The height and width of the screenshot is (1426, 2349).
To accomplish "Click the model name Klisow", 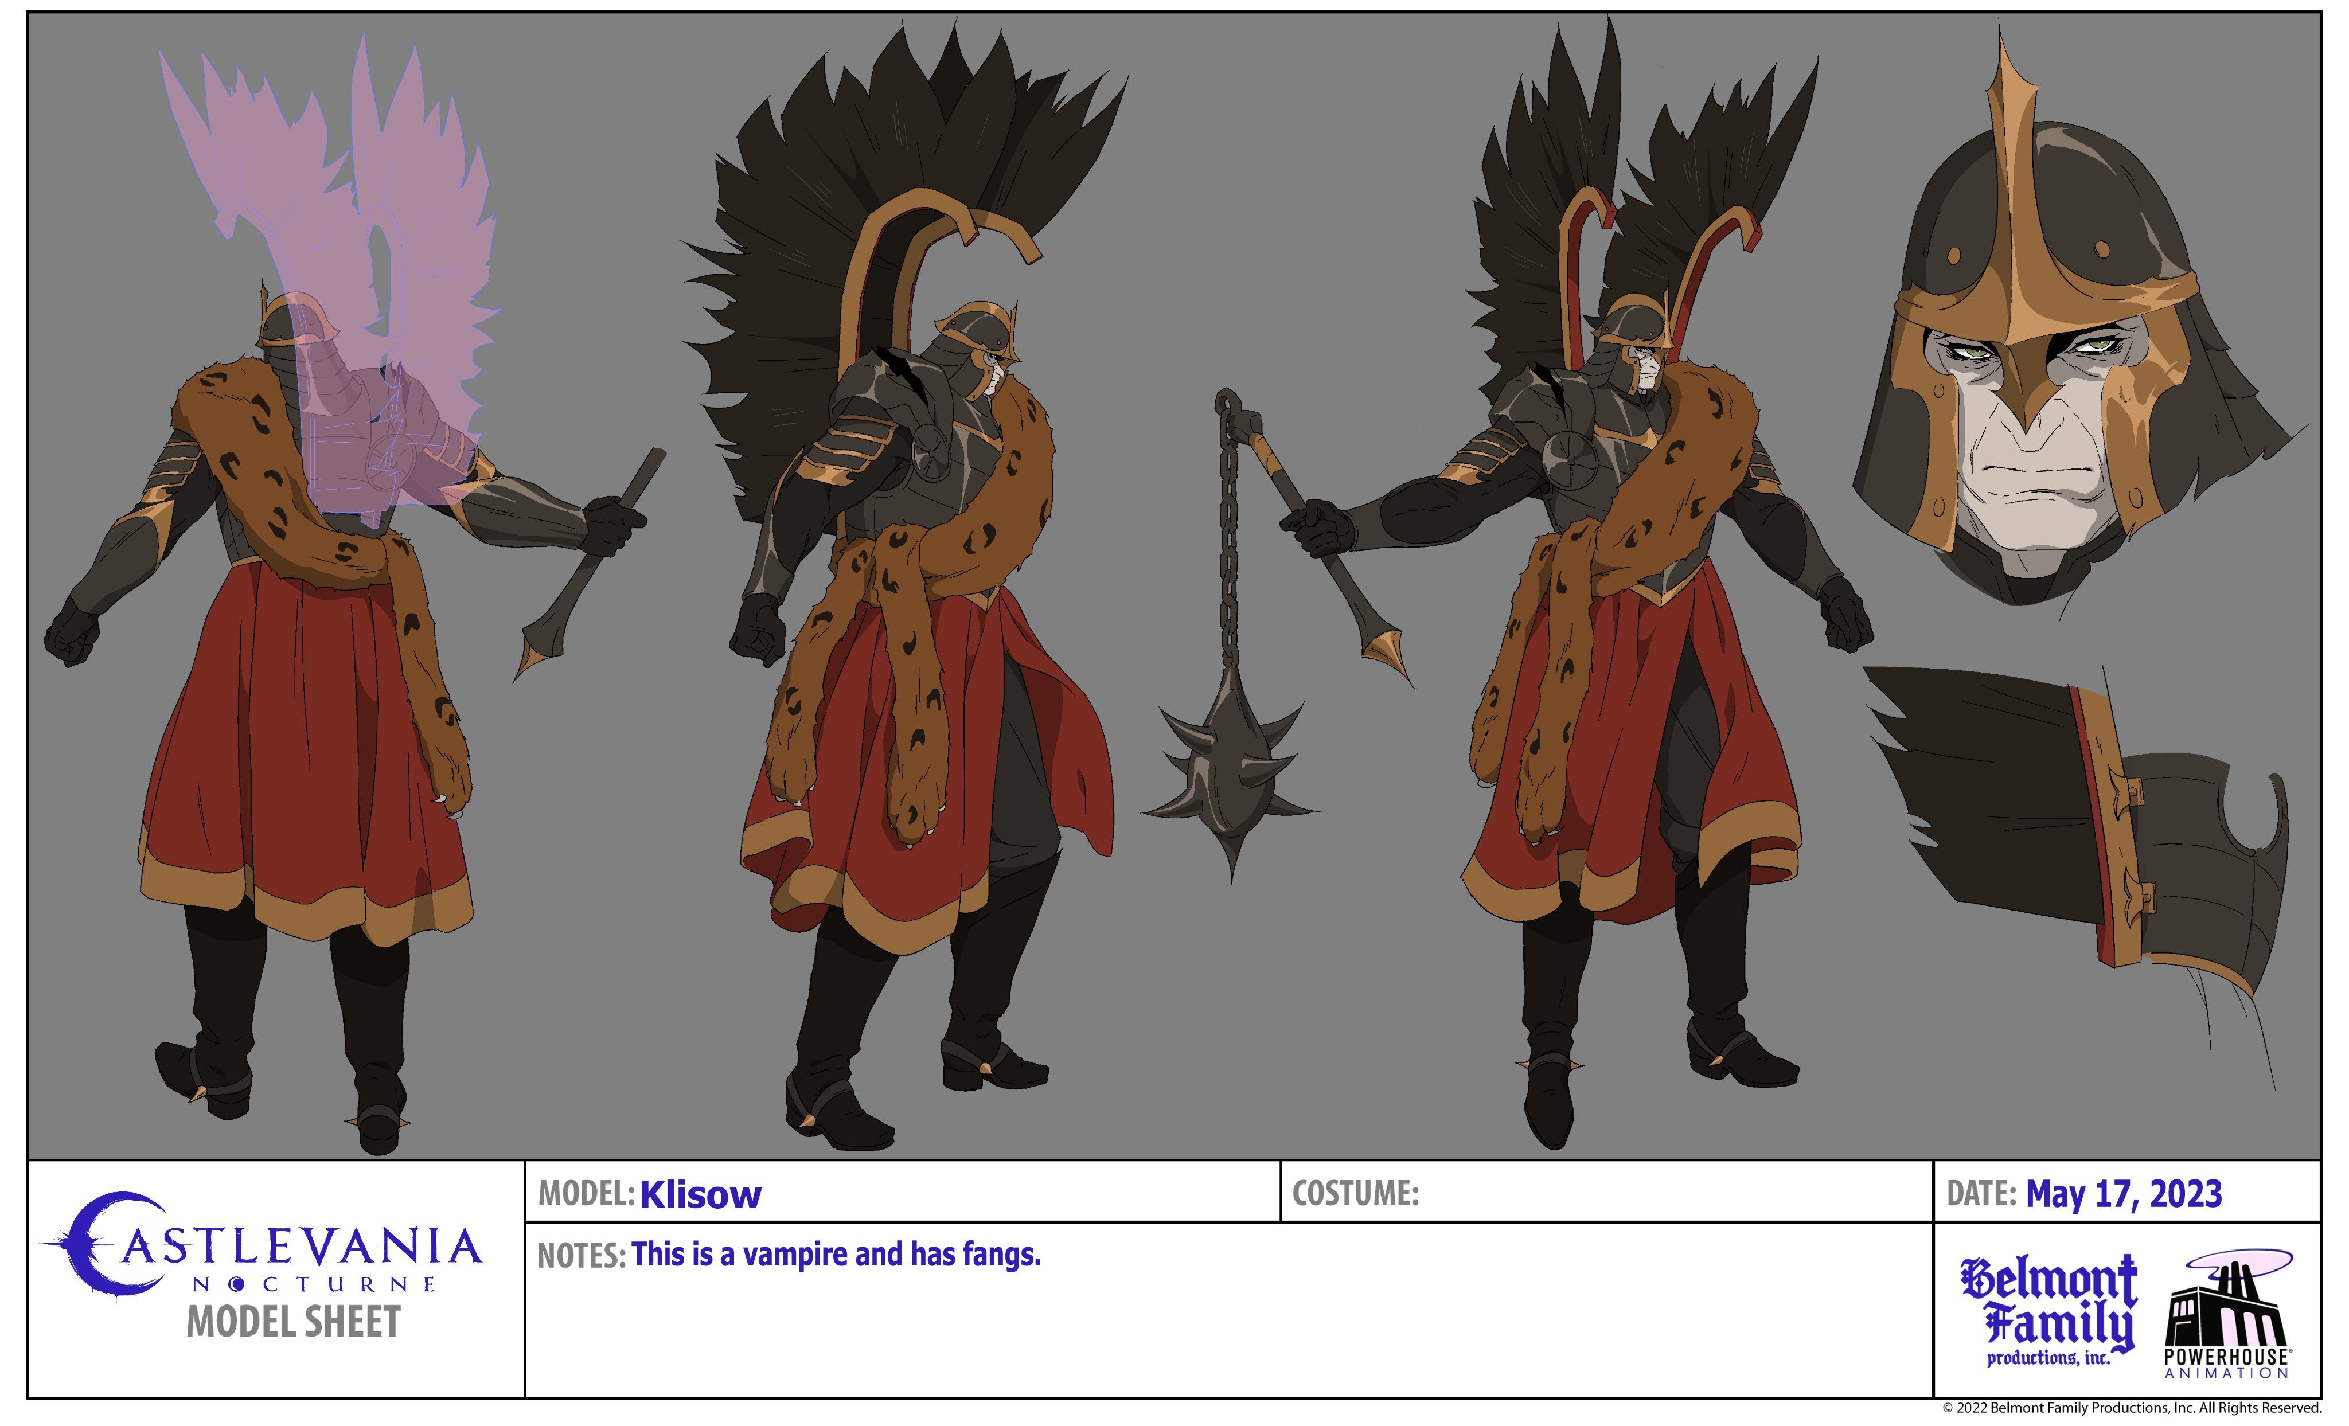I will click(x=700, y=1194).
